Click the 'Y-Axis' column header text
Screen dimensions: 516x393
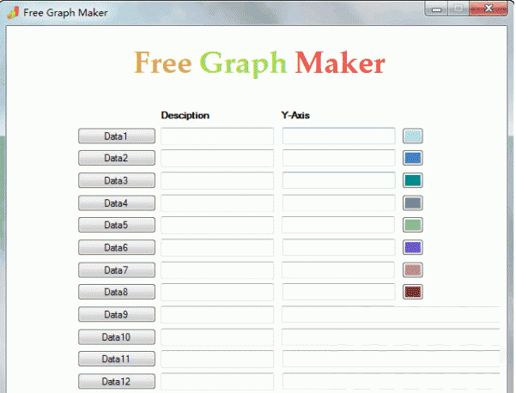pyautogui.click(x=295, y=116)
